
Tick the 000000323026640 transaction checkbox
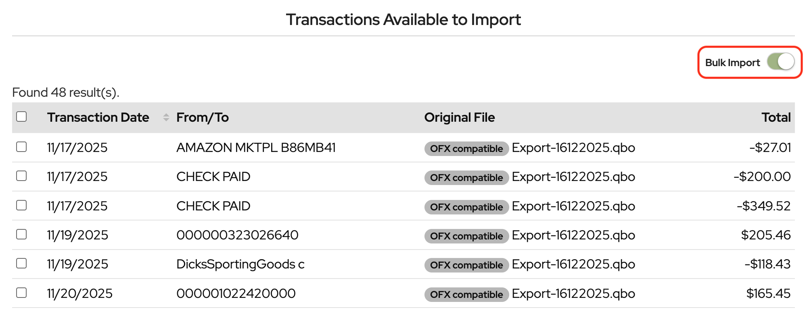pos(21,235)
